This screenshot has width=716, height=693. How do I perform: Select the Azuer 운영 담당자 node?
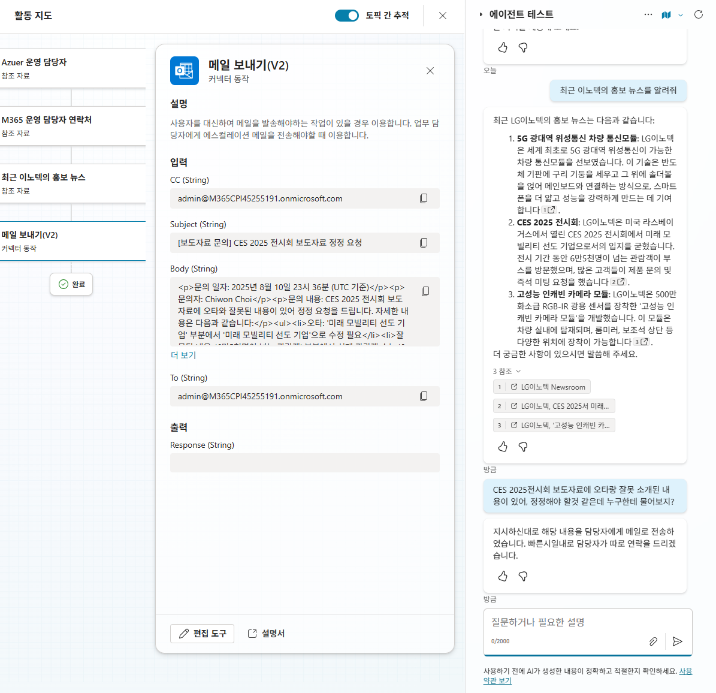coord(72,68)
